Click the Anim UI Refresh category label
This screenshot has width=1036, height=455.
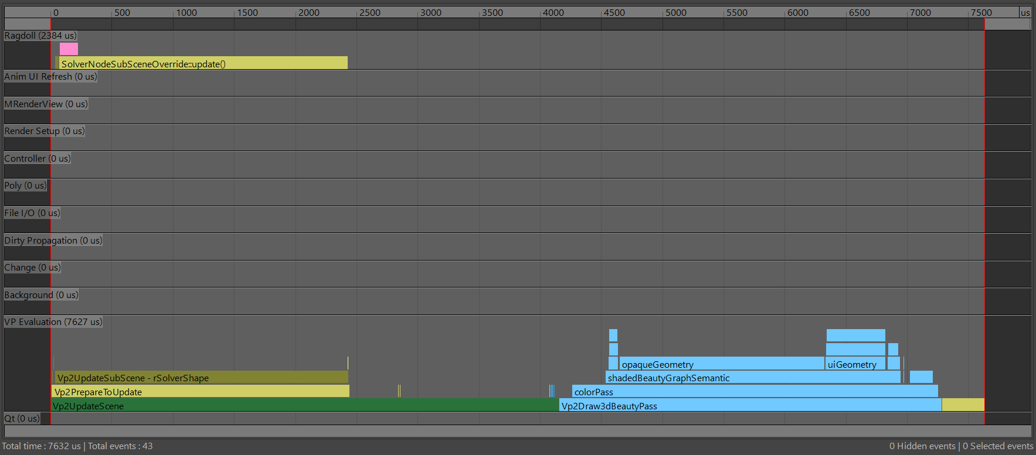pos(50,77)
